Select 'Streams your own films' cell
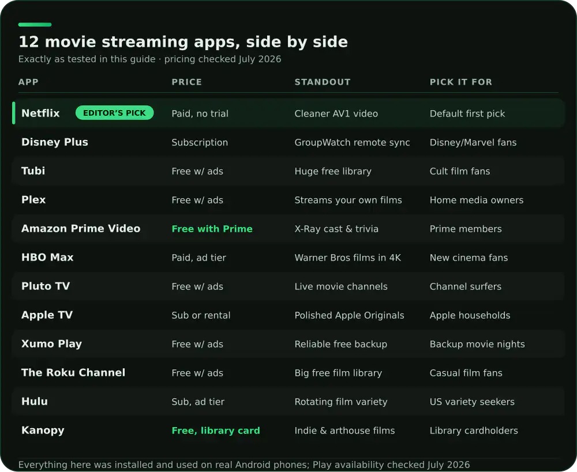 tap(348, 200)
